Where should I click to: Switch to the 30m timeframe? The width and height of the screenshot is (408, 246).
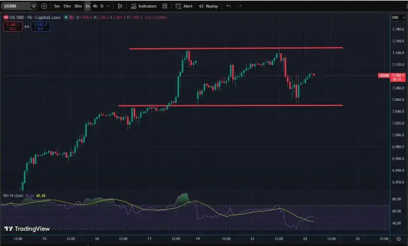[78, 6]
